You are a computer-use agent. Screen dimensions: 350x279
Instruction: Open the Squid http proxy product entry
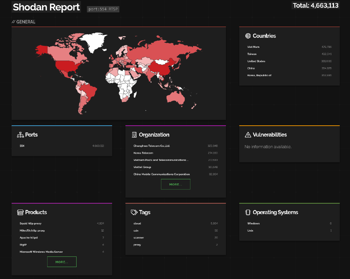30,223
